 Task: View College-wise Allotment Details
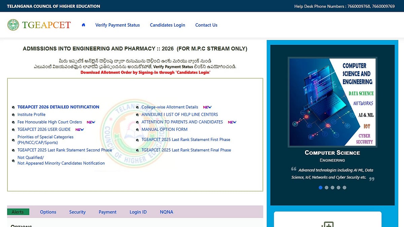[170, 107]
